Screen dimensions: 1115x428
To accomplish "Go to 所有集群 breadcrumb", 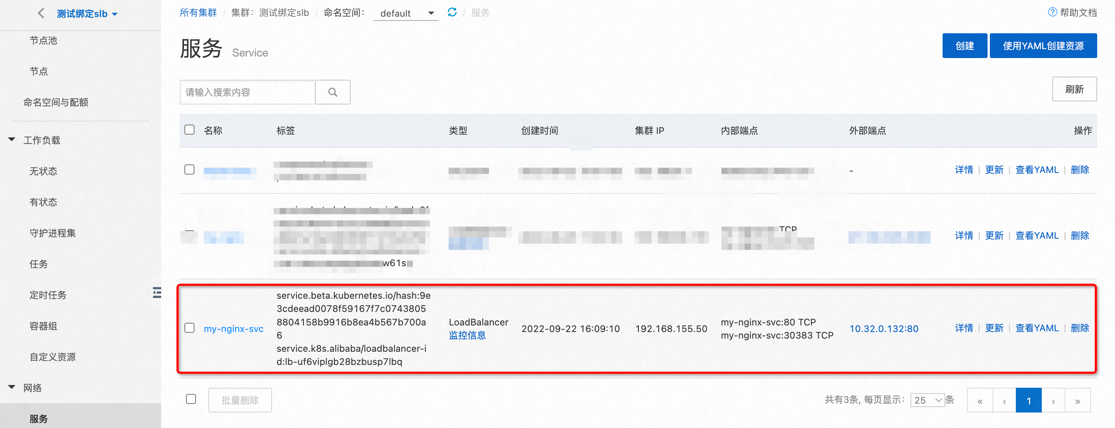I will tap(198, 13).
